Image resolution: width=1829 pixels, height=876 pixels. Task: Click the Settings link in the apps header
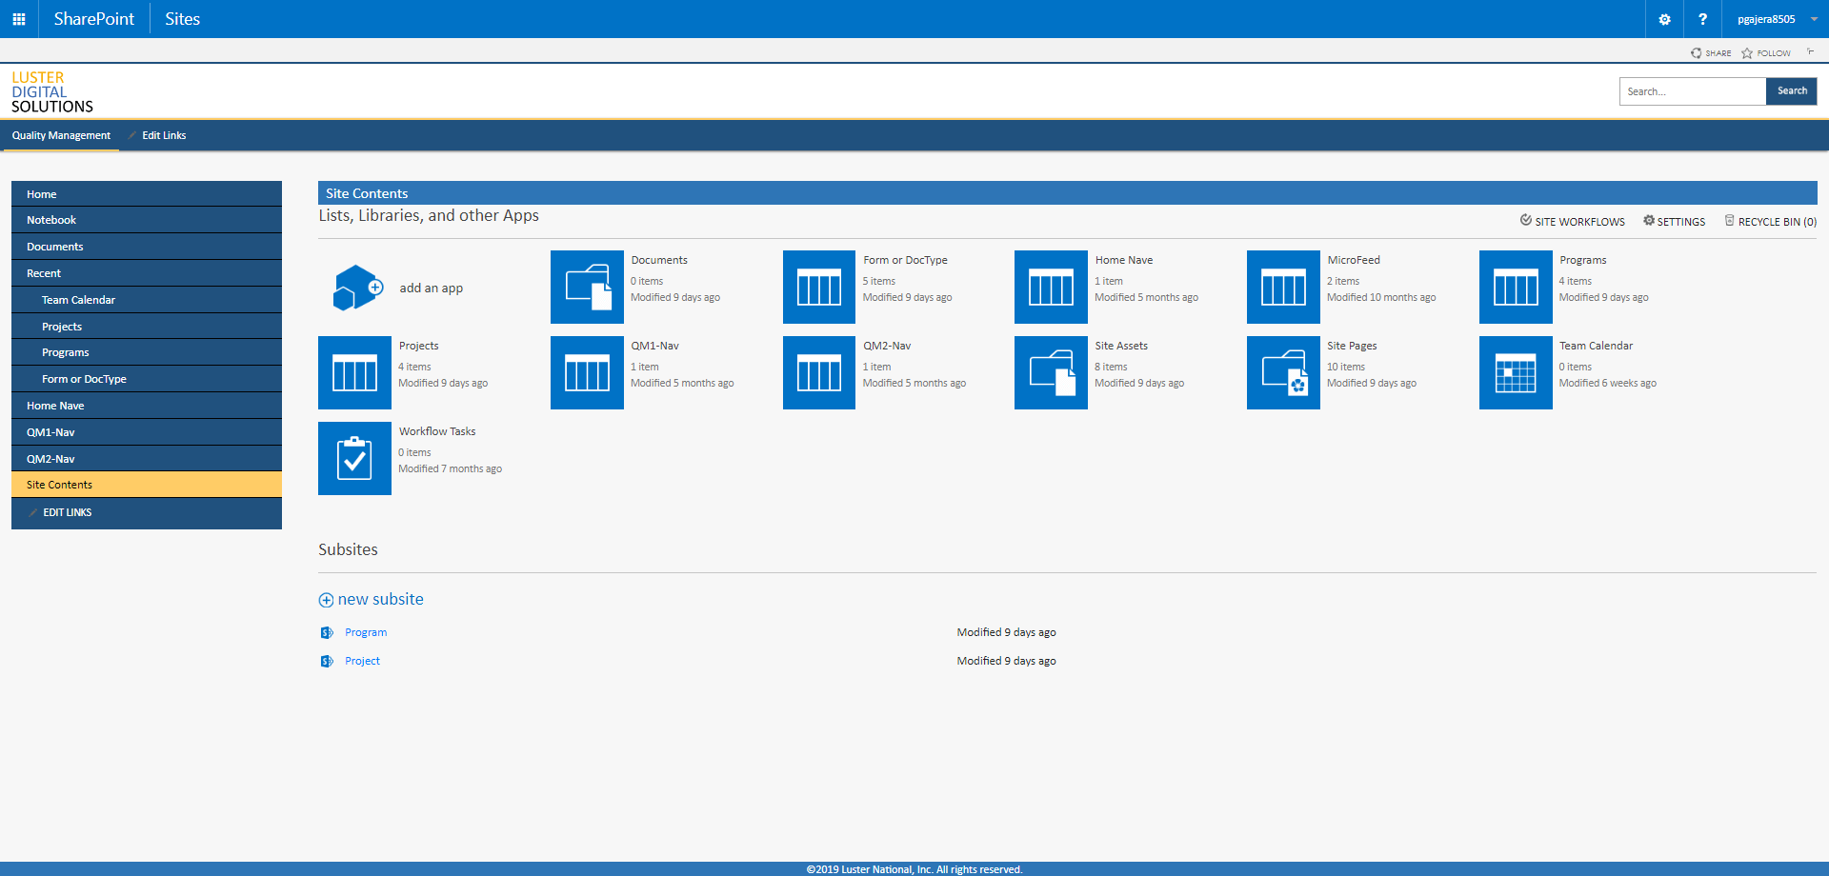(1675, 222)
